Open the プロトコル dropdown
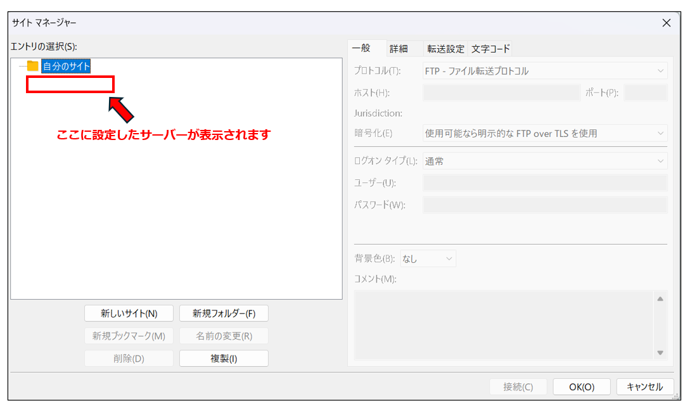 (x=545, y=71)
